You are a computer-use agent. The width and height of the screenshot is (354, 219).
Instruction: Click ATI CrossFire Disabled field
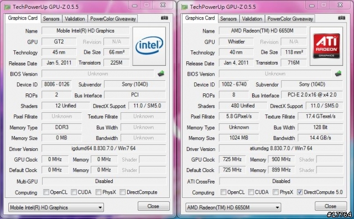pyautogui.click(x=282, y=181)
